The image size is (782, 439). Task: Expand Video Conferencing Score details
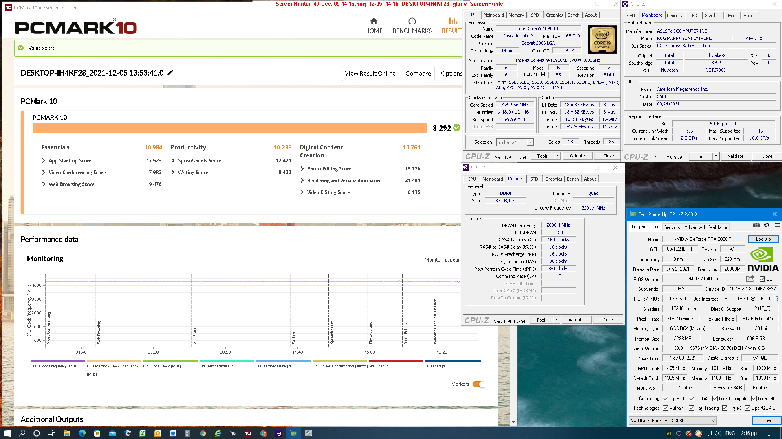(x=44, y=173)
